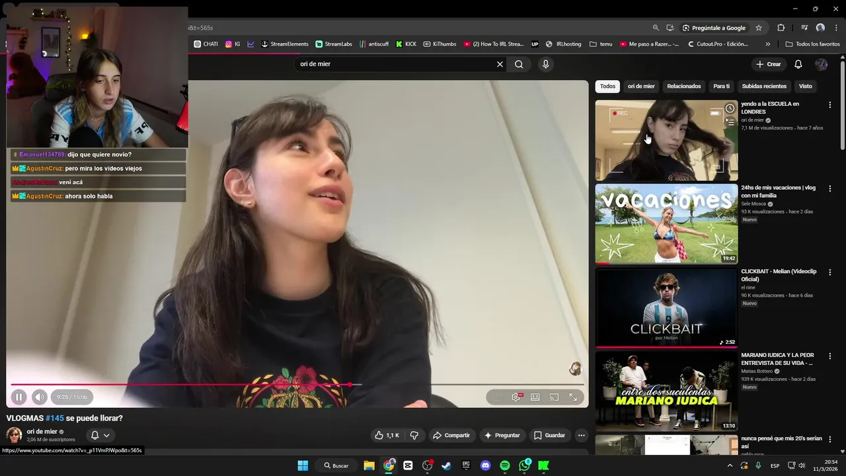The height and width of the screenshot is (476, 846).
Task: Pause the YouTube video
Action: (x=19, y=397)
